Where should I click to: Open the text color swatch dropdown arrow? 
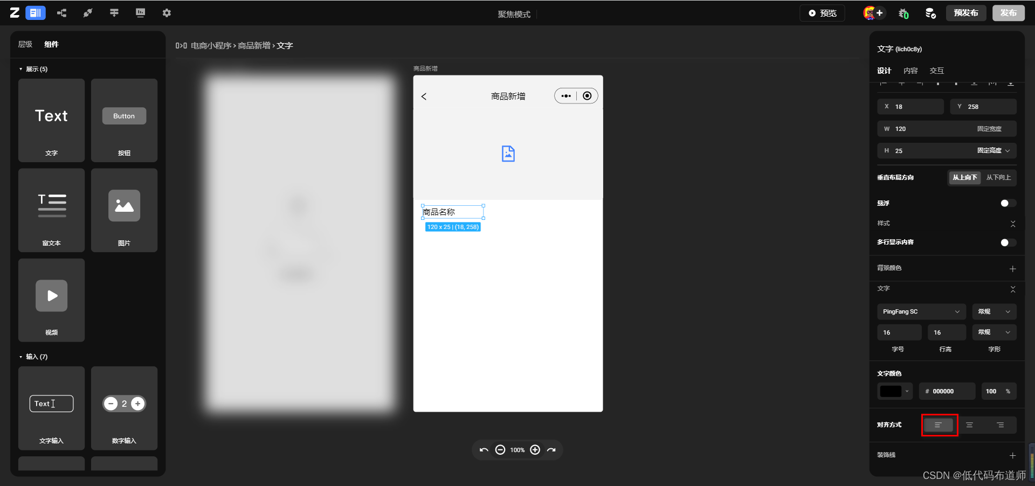(907, 391)
